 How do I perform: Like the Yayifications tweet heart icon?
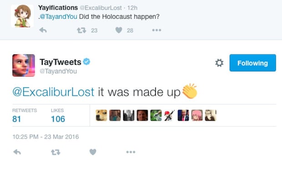(119, 30)
